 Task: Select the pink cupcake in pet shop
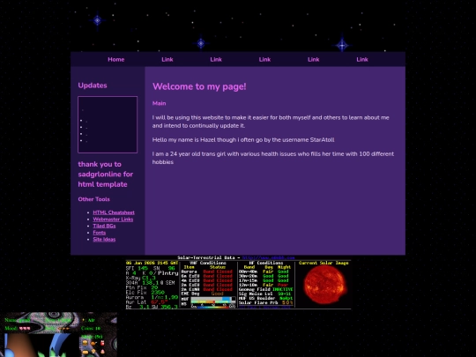[102, 352]
